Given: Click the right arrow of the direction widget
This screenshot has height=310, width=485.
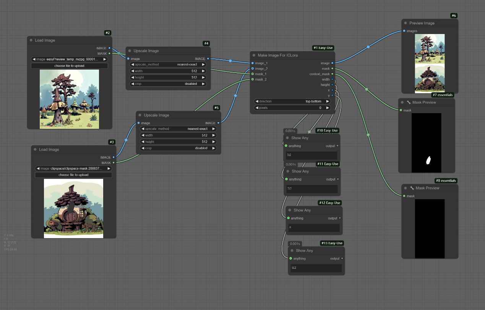Looking at the screenshot, I should coord(327,101).
